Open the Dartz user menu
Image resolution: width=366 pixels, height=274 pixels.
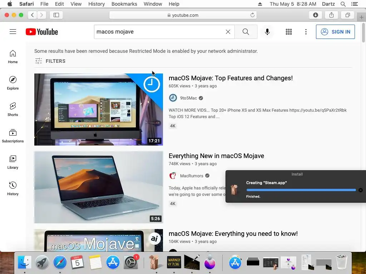(328, 4)
